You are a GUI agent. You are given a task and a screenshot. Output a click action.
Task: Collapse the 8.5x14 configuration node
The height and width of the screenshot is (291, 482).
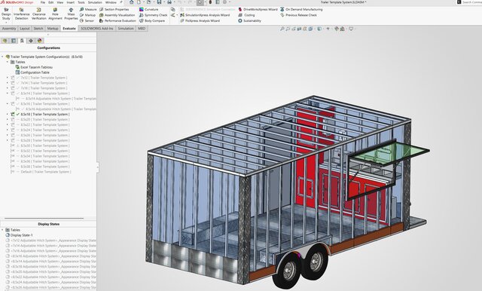pyautogui.click(x=8, y=93)
